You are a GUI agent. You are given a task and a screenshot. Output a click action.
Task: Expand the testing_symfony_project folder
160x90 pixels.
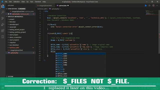[x=17, y=32]
